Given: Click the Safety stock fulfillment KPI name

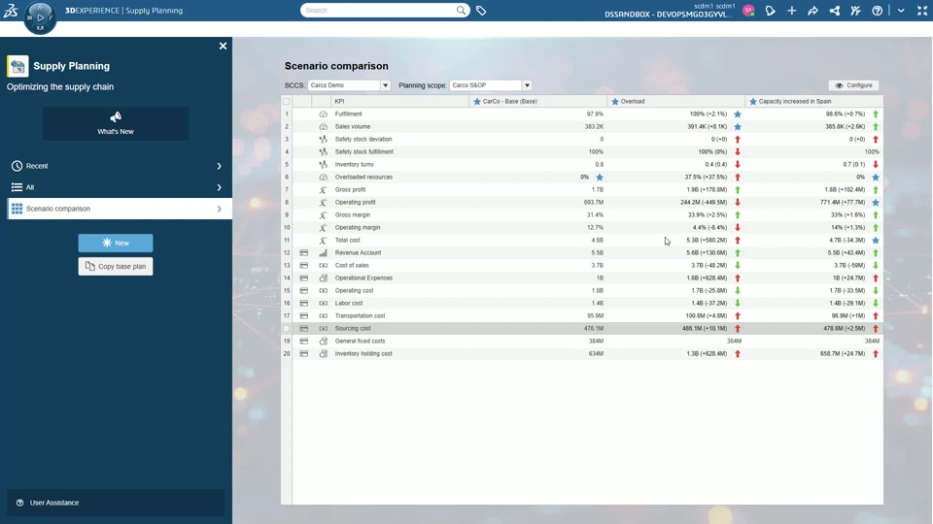Looking at the screenshot, I should pyautogui.click(x=364, y=152).
